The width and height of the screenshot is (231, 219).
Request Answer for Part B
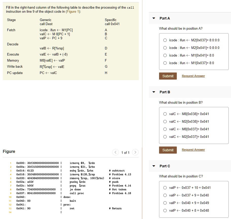point(193,150)
